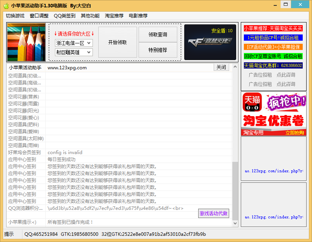The width and height of the screenshot is (312, 242).
Task: Click the www.123xpg.com header text
Action: pyautogui.click(x=67, y=68)
